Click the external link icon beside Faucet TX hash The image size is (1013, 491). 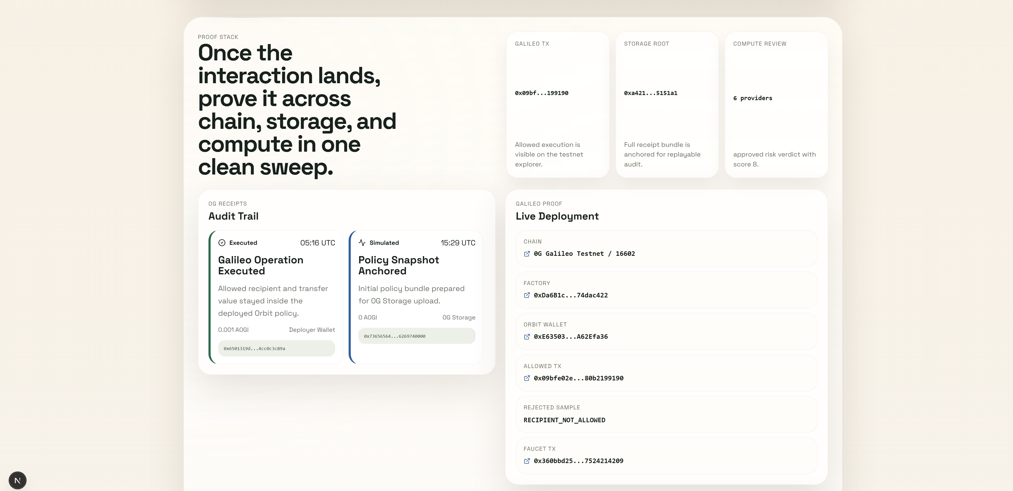(527, 461)
